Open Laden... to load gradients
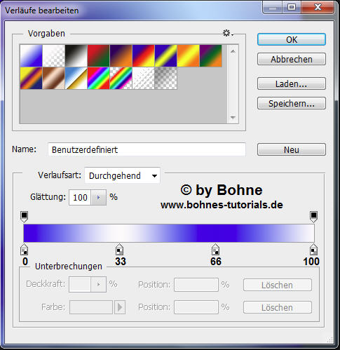 [x=292, y=83]
